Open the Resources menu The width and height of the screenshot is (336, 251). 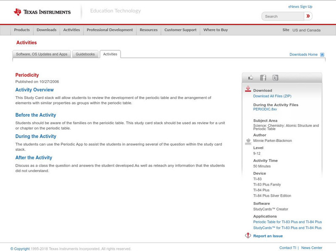click(149, 30)
